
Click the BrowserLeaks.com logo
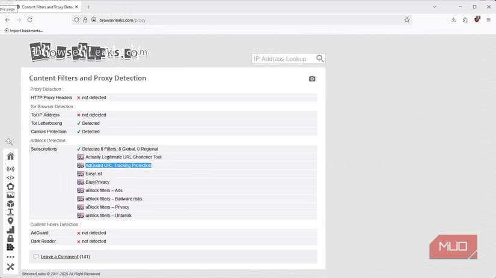click(88, 52)
